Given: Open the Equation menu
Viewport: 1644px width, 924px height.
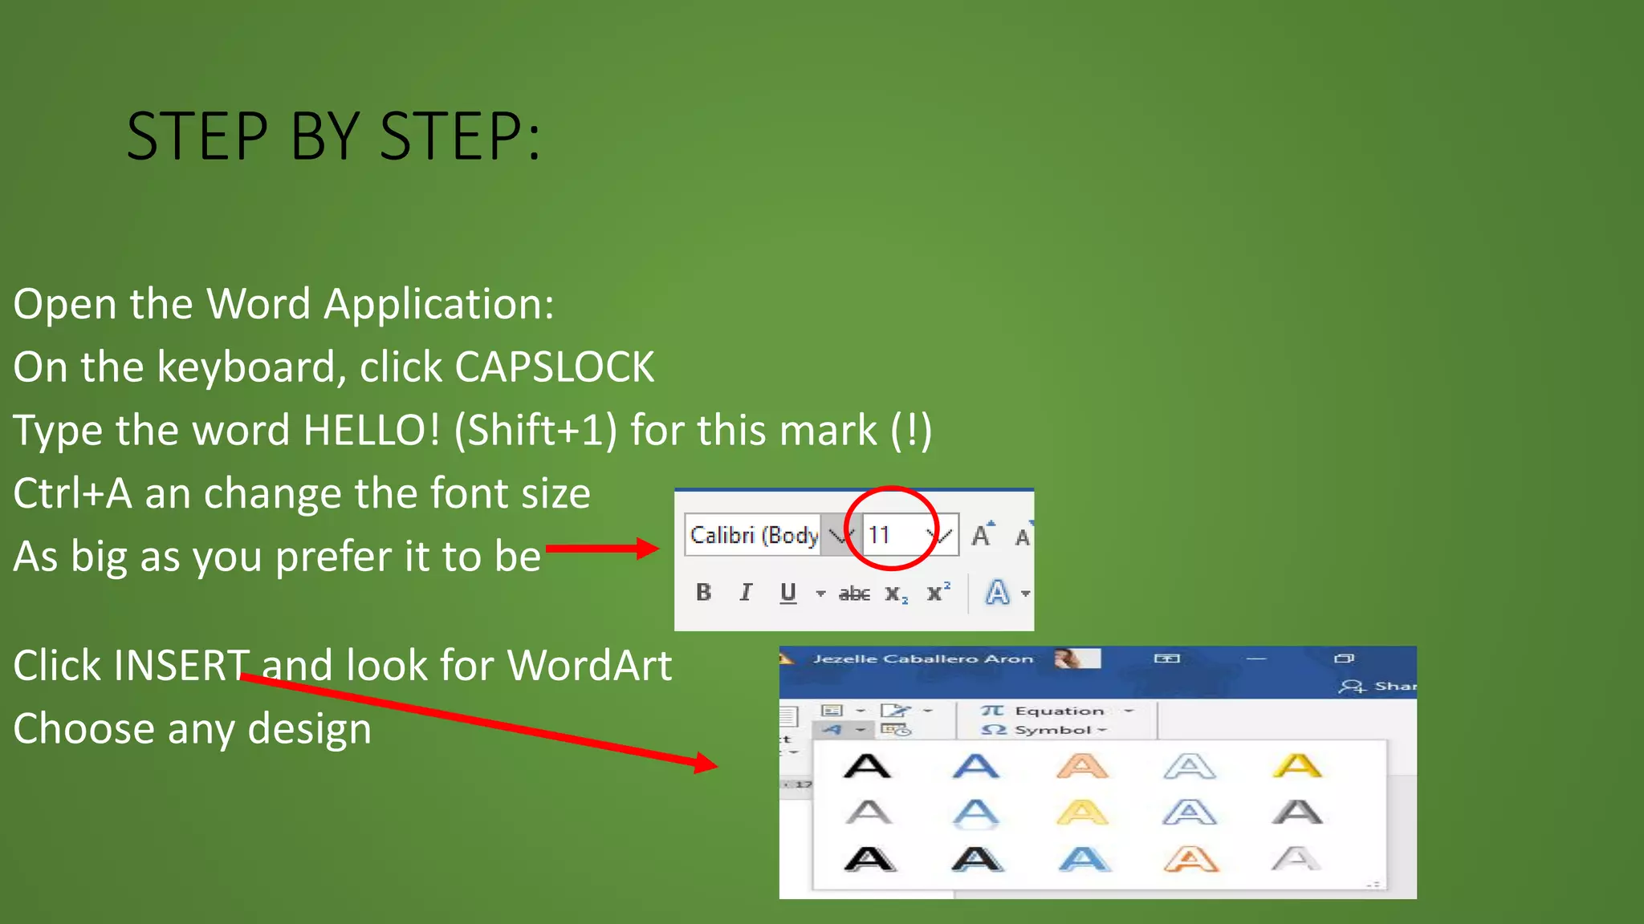Looking at the screenshot, I should (1058, 711).
